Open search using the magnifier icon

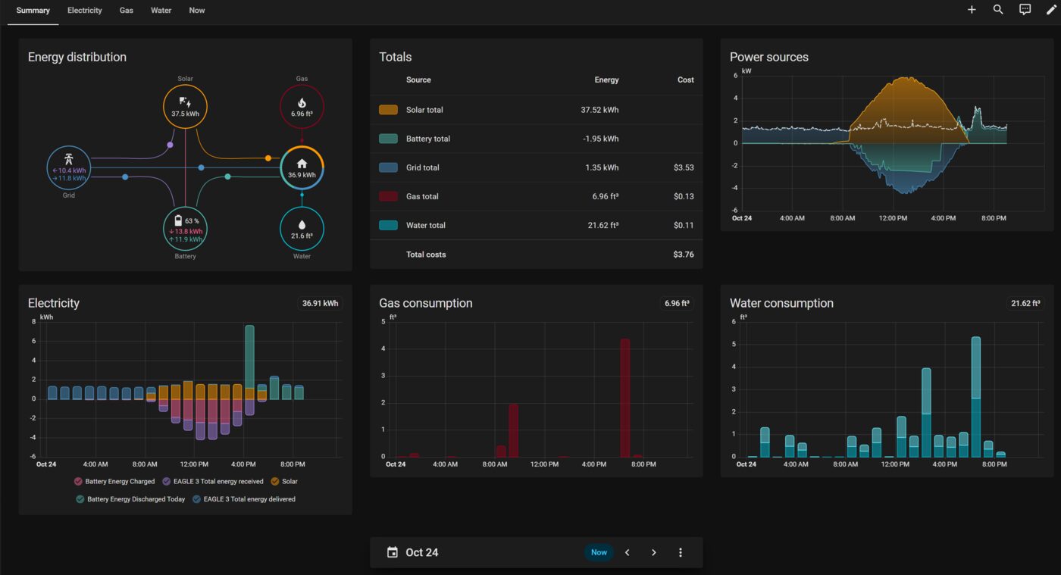[998, 10]
